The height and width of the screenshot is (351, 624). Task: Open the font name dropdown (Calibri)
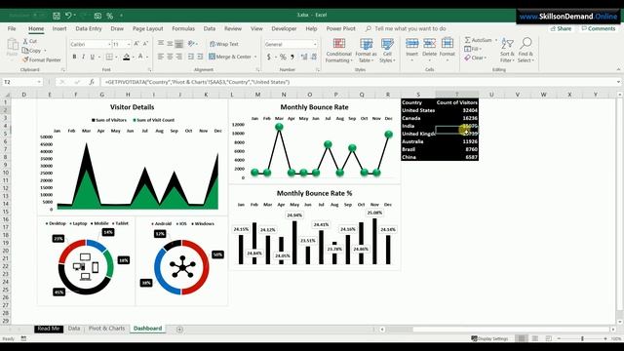click(x=109, y=44)
